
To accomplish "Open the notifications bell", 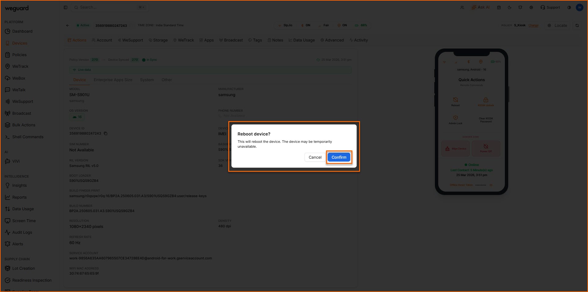I will tap(520, 8).
